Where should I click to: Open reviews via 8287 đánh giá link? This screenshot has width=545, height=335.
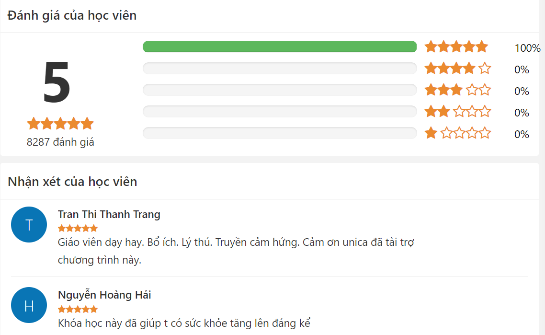click(x=60, y=142)
